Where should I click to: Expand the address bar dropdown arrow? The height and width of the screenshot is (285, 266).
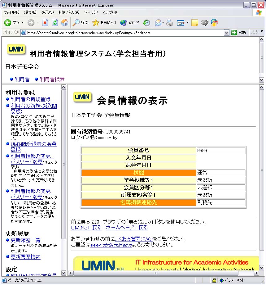coord(226,33)
